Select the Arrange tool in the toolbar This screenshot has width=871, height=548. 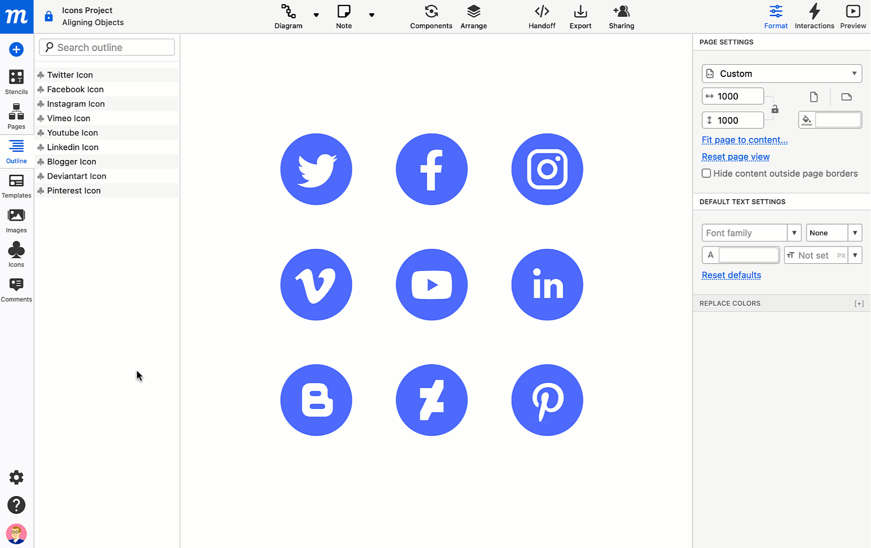(473, 16)
